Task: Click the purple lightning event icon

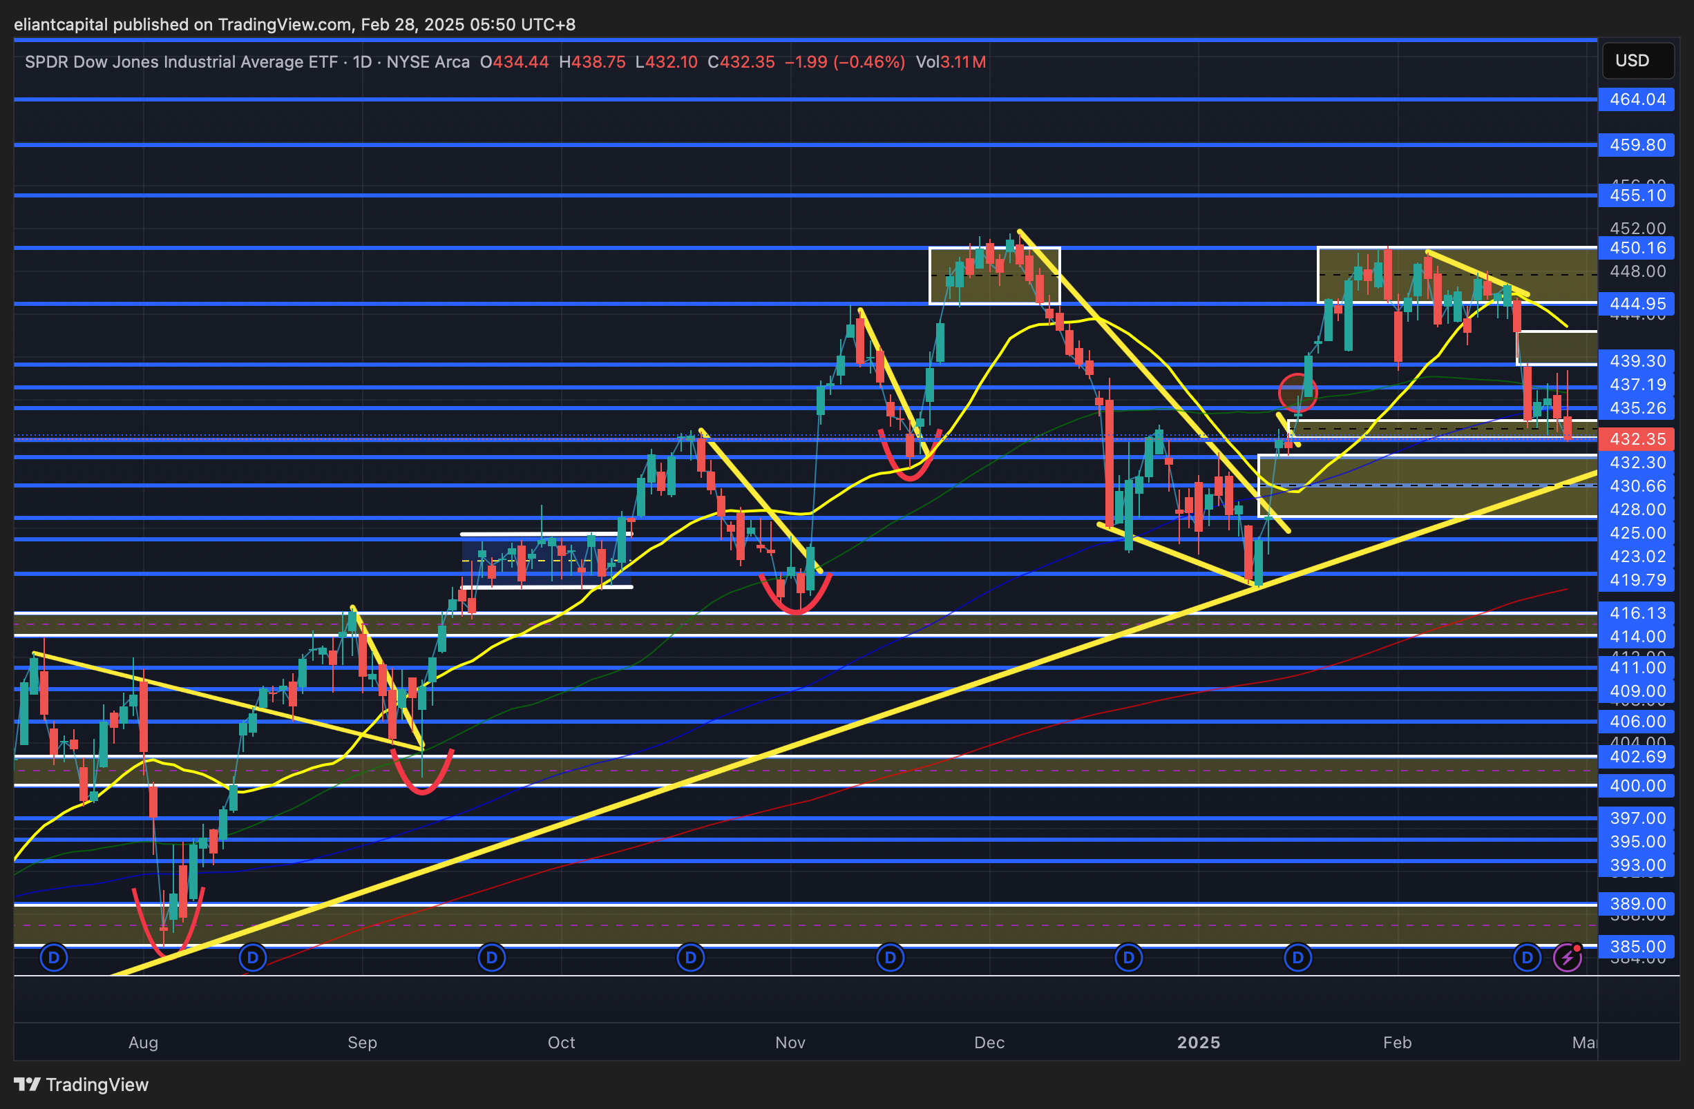Action: pyautogui.click(x=1568, y=958)
